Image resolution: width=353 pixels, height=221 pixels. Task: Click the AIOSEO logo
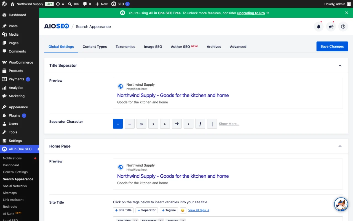pyautogui.click(x=57, y=26)
